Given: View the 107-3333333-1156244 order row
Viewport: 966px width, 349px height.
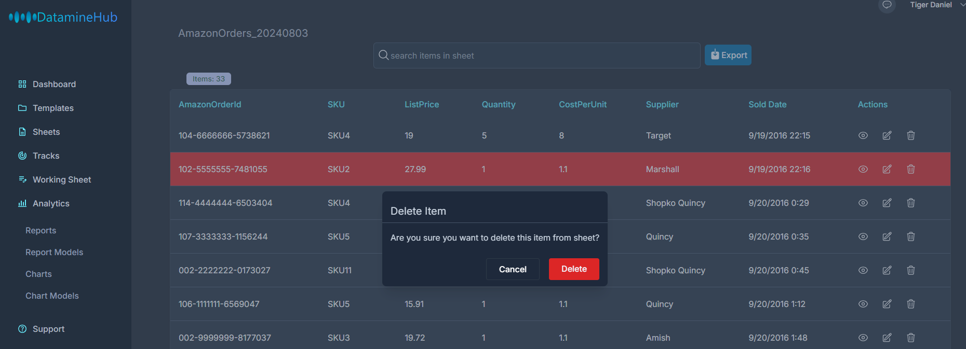Looking at the screenshot, I should [x=863, y=236].
